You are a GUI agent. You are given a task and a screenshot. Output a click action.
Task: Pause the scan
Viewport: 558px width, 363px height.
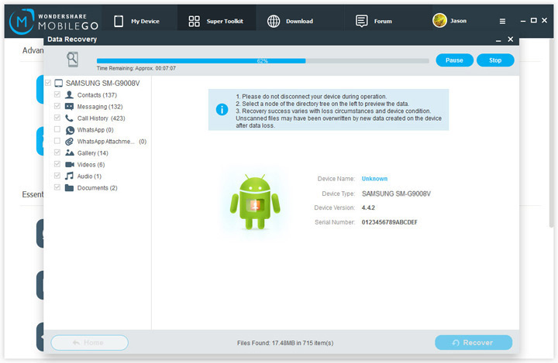click(x=454, y=60)
